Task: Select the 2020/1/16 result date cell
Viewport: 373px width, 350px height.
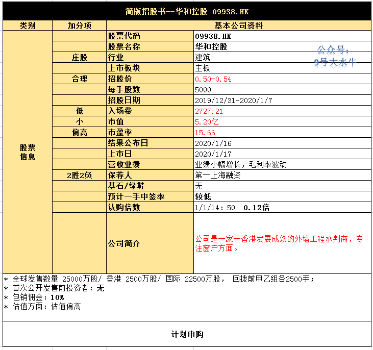Action: tap(282, 143)
